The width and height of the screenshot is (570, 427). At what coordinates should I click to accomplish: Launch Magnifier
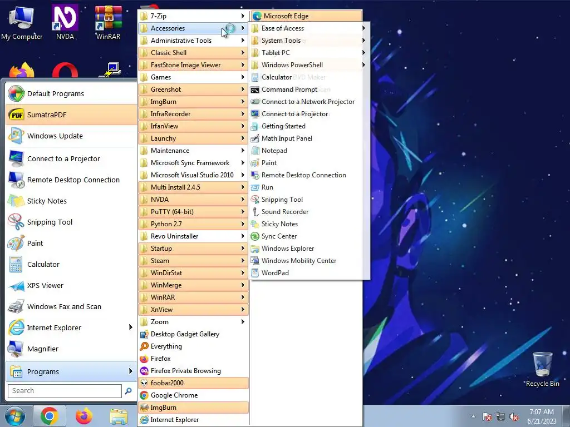click(71, 349)
